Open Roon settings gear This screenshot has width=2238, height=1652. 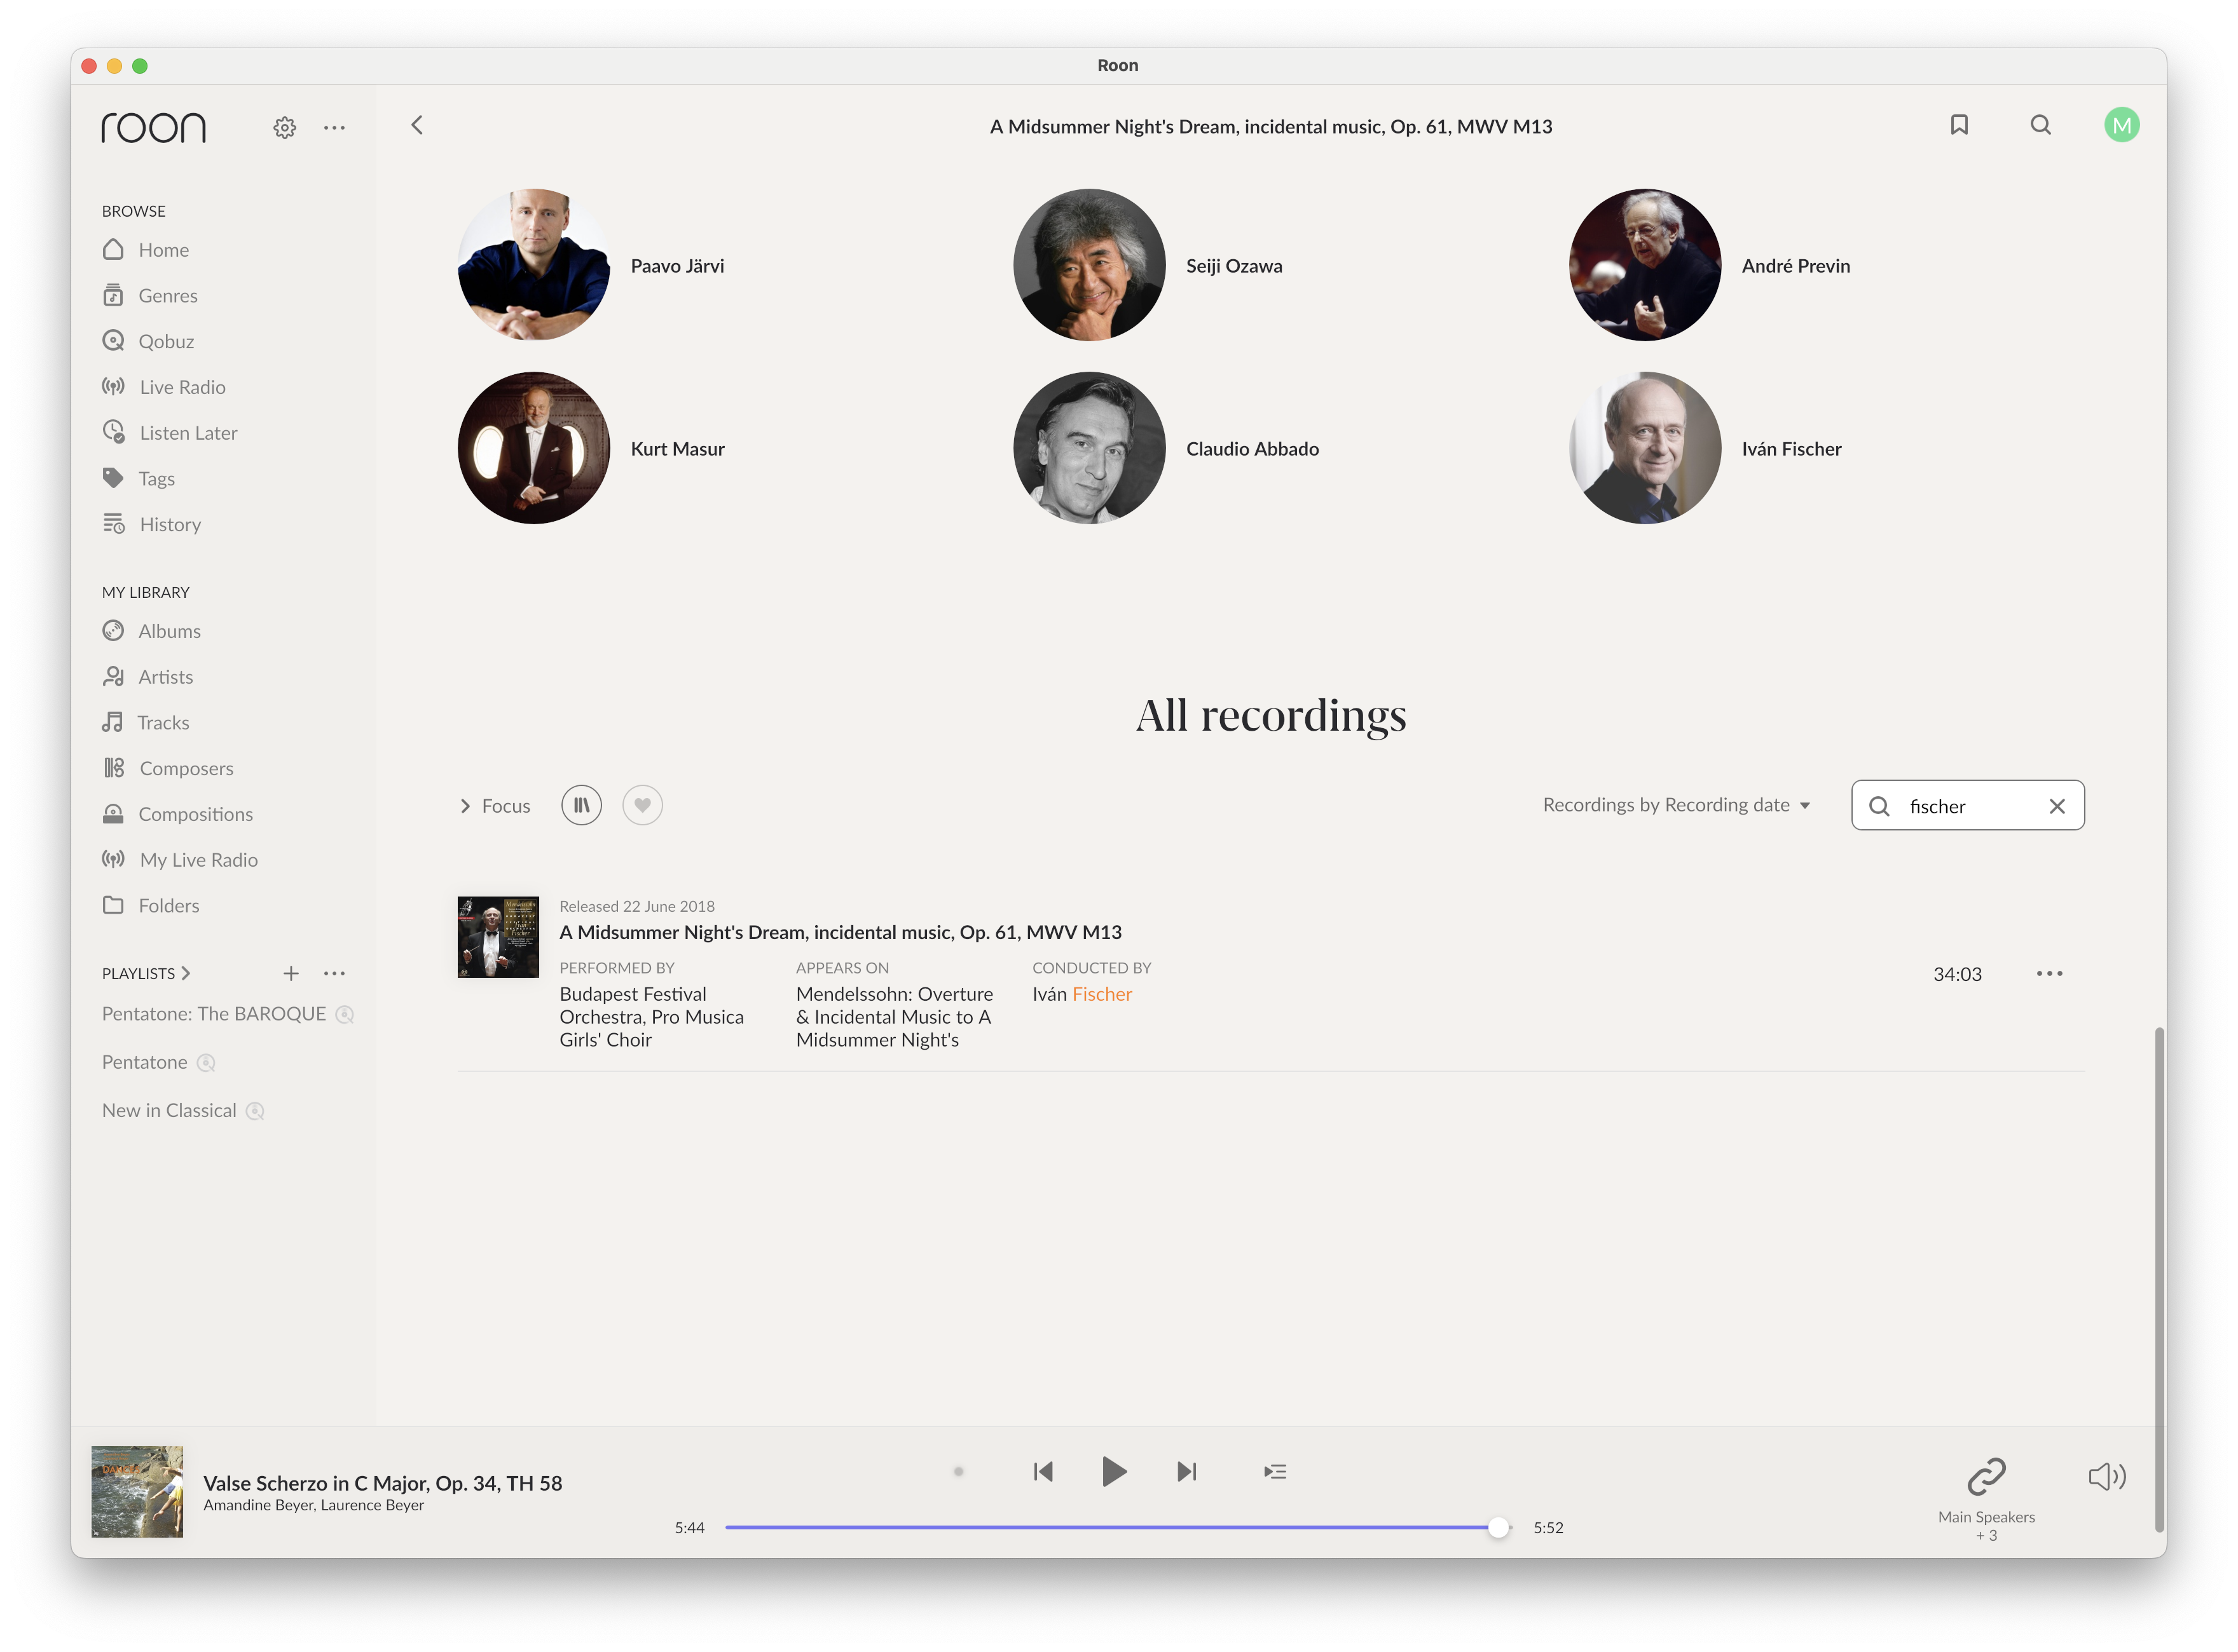(284, 127)
